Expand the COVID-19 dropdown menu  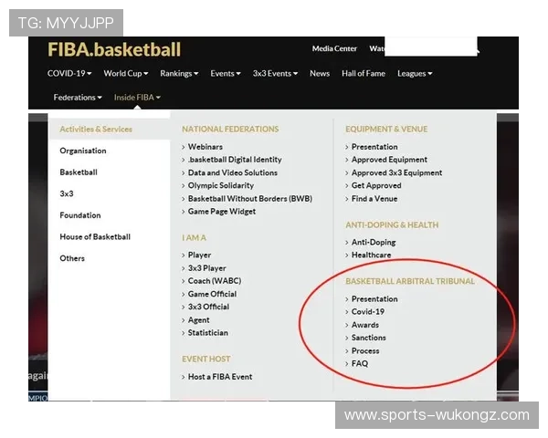coord(69,73)
